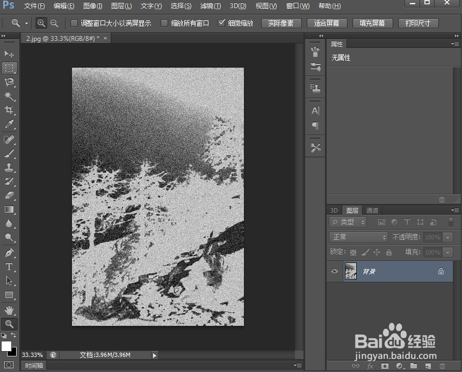Open the 窗口(W) menu
This screenshot has width=462, height=372.
click(298, 5)
